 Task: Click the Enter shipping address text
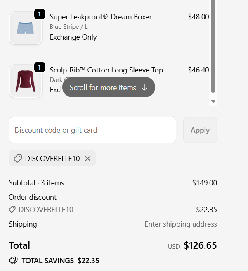[180, 224]
